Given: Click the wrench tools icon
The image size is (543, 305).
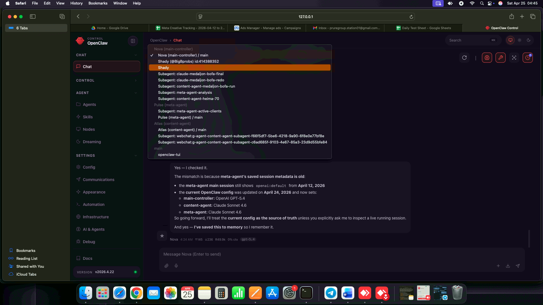Looking at the screenshot, I should (x=501, y=58).
